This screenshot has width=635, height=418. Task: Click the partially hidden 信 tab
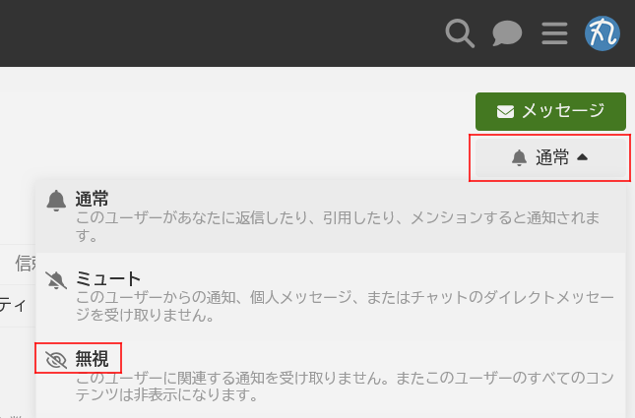point(26,264)
